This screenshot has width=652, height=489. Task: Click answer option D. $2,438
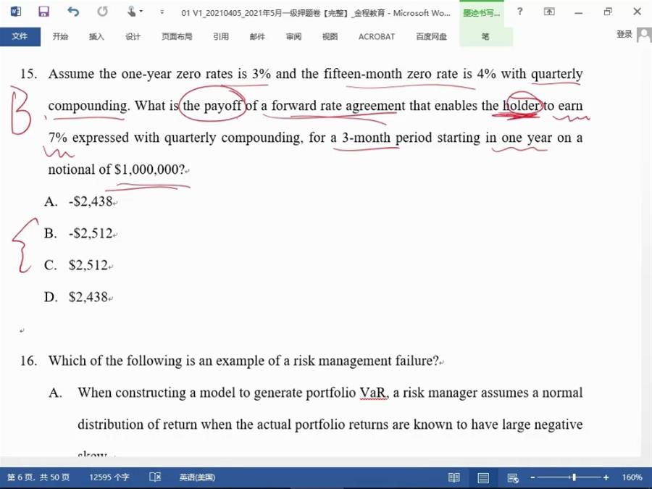pyautogui.click(x=76, y=297)
